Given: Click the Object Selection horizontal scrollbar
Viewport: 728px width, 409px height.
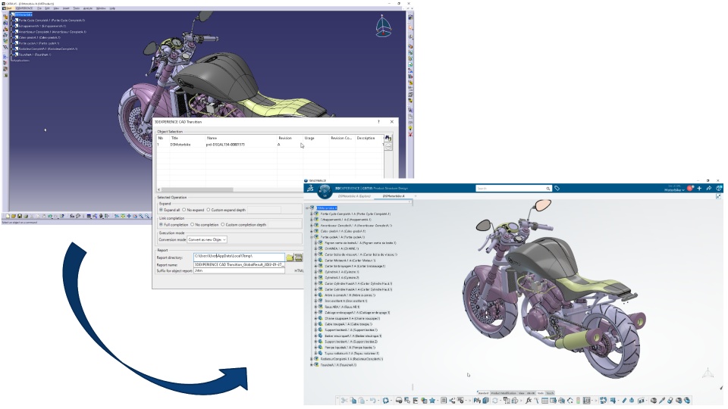Looking at the screenshot, I should [197, 189].
